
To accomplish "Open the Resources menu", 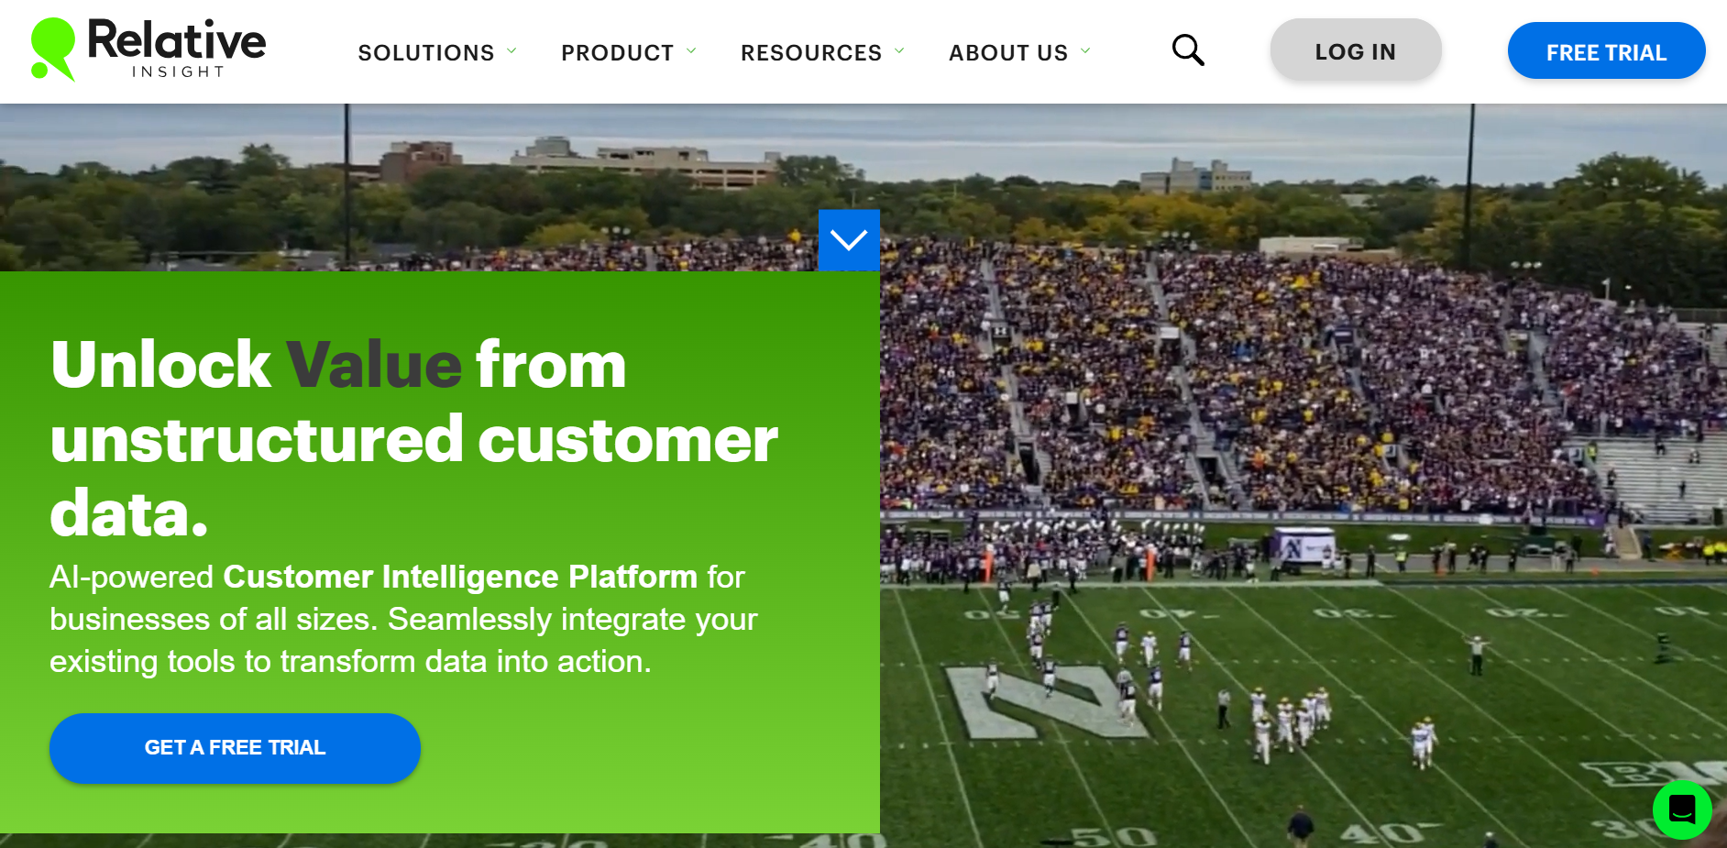I will [811, 53].
